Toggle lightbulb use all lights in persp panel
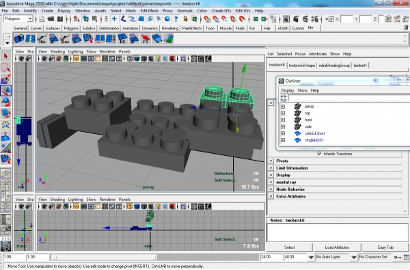Viewport: 410px width, 270px height. (x=159, y=59)
